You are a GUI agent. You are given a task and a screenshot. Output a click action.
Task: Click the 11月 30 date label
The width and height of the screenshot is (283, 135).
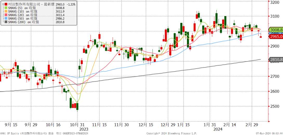(122, 125)
